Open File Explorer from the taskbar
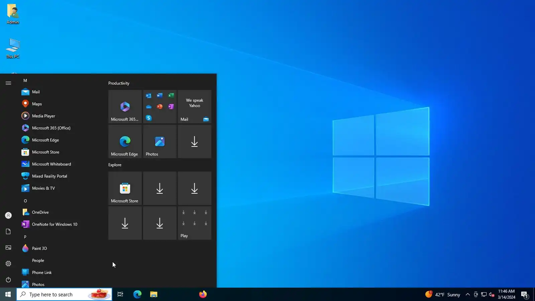The height and width of the screenshot is (301, 535). point(153,294)
